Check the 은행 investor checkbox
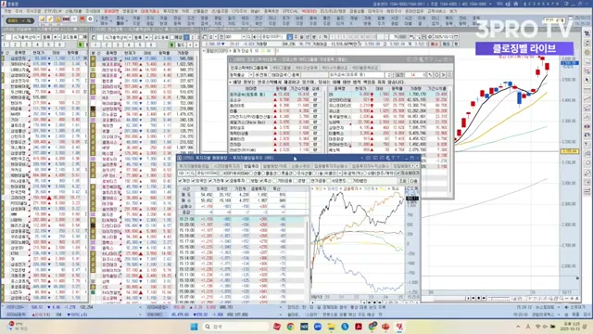 coord(296,181)
